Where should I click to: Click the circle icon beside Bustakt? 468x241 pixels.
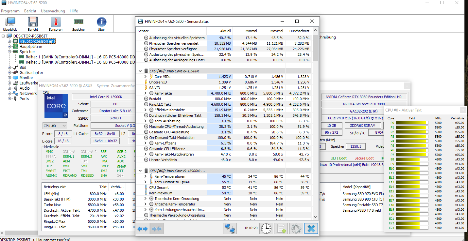146,99
